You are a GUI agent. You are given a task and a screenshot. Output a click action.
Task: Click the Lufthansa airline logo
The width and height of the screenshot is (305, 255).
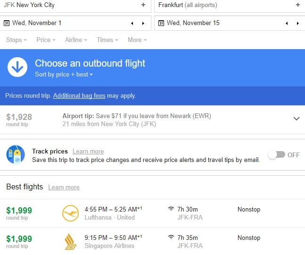pyautogui.click(x=70, y=213)
